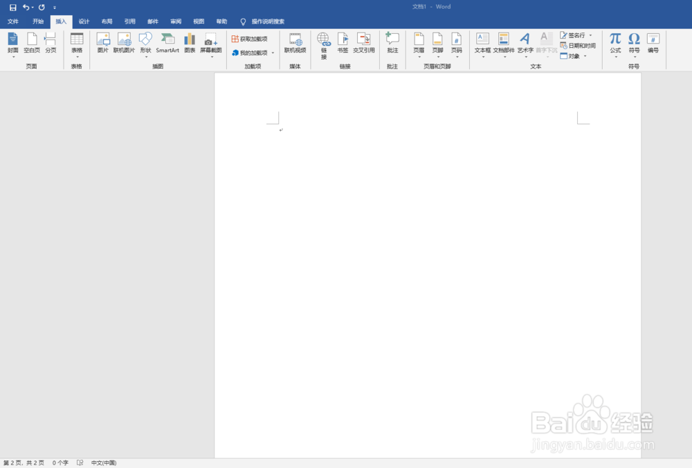Expand the 对象 dropdown arrow
Viewport: 692px width, 468px height.
coord(585,56)
